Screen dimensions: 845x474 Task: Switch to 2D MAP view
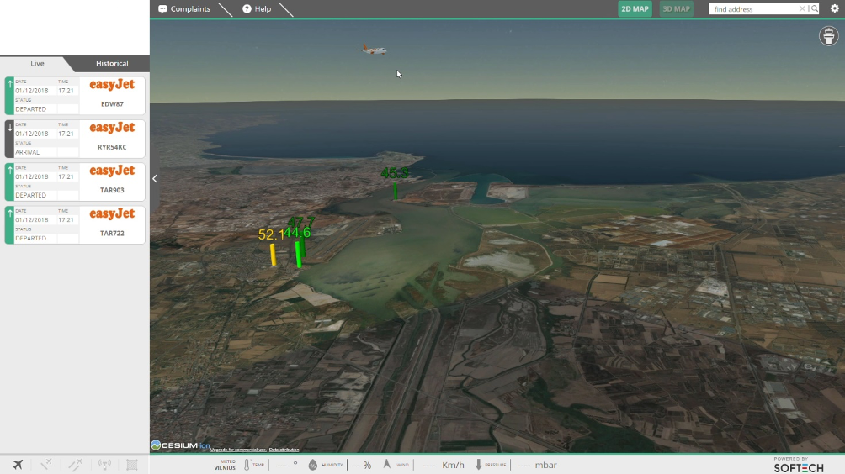pos(635,9)
